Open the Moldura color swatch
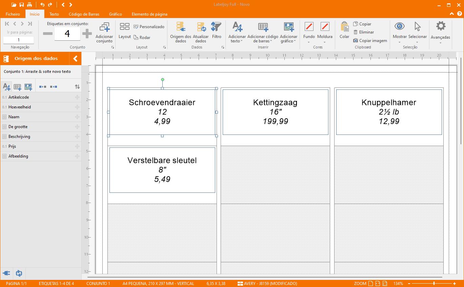464x287 pixels. point(325,26)
